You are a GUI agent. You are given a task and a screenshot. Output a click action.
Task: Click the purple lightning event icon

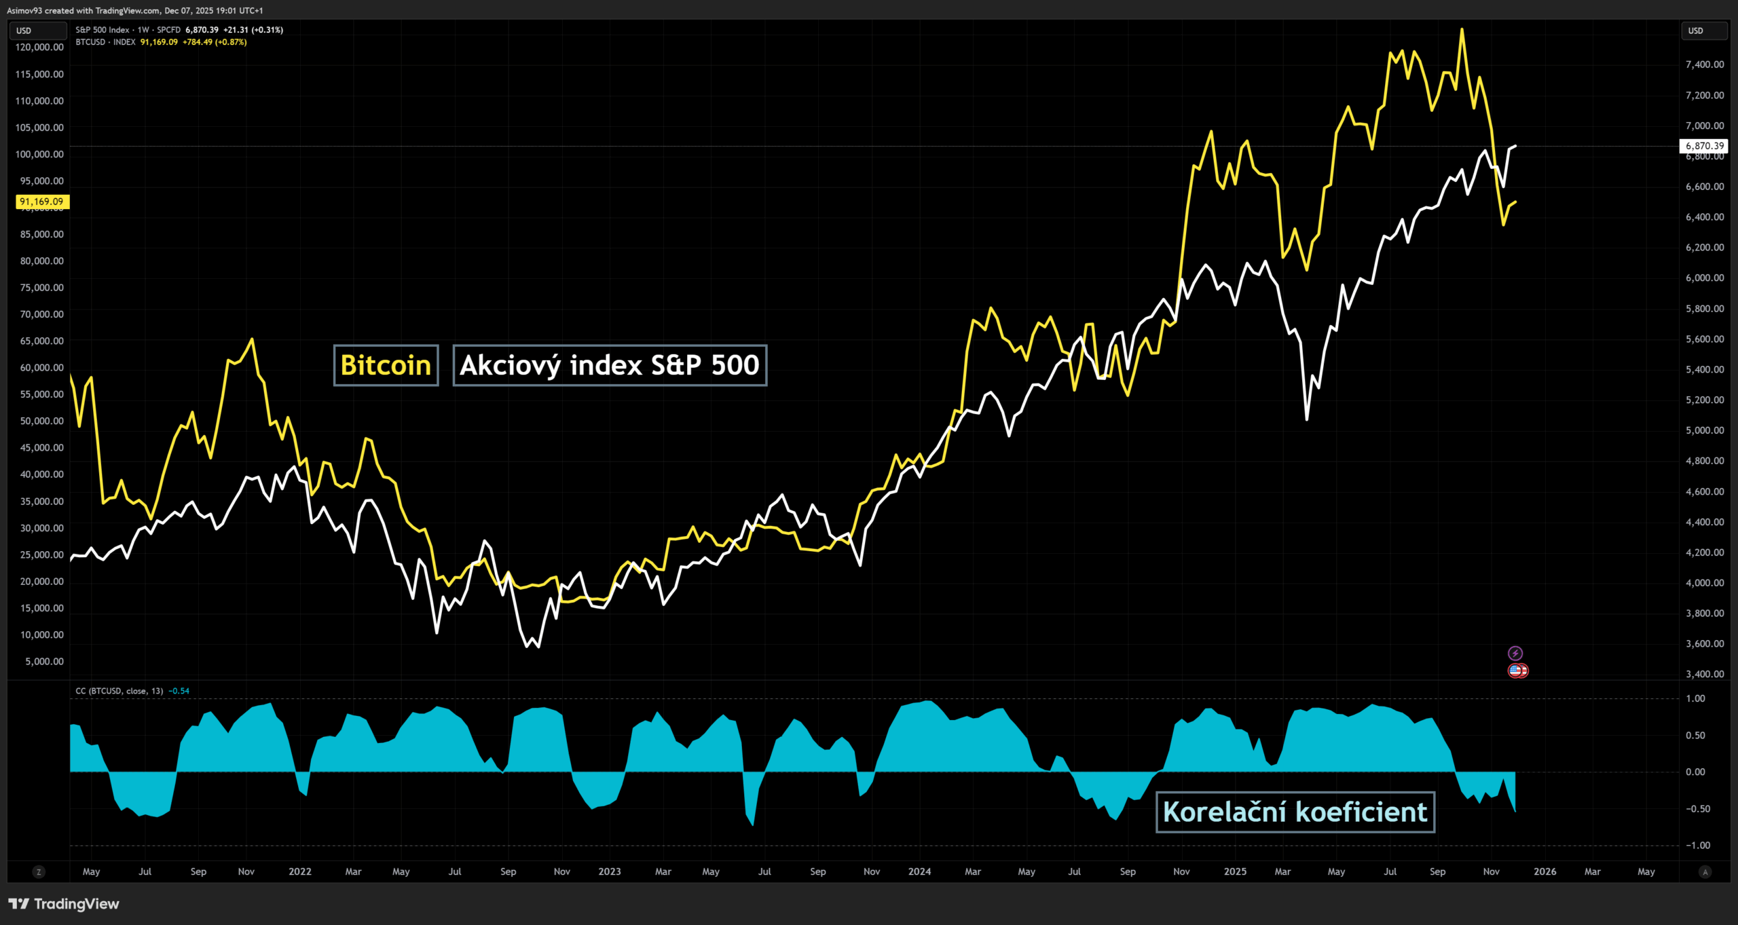1515,653
